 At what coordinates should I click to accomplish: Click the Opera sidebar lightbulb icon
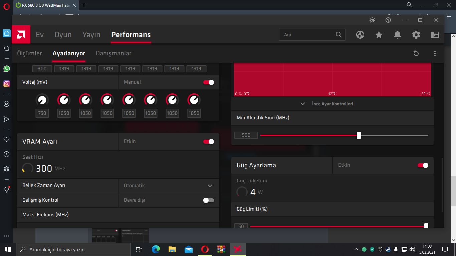[6, 189]
